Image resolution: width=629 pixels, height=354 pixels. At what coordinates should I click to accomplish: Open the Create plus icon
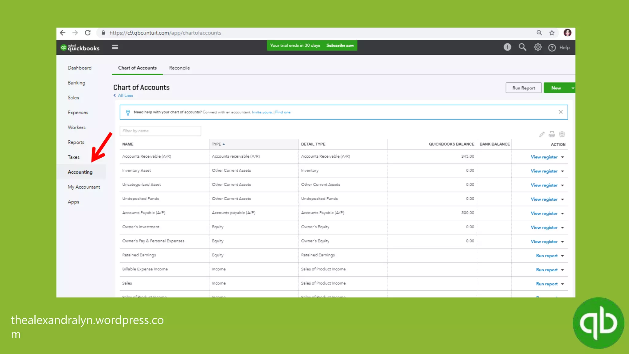507,47
